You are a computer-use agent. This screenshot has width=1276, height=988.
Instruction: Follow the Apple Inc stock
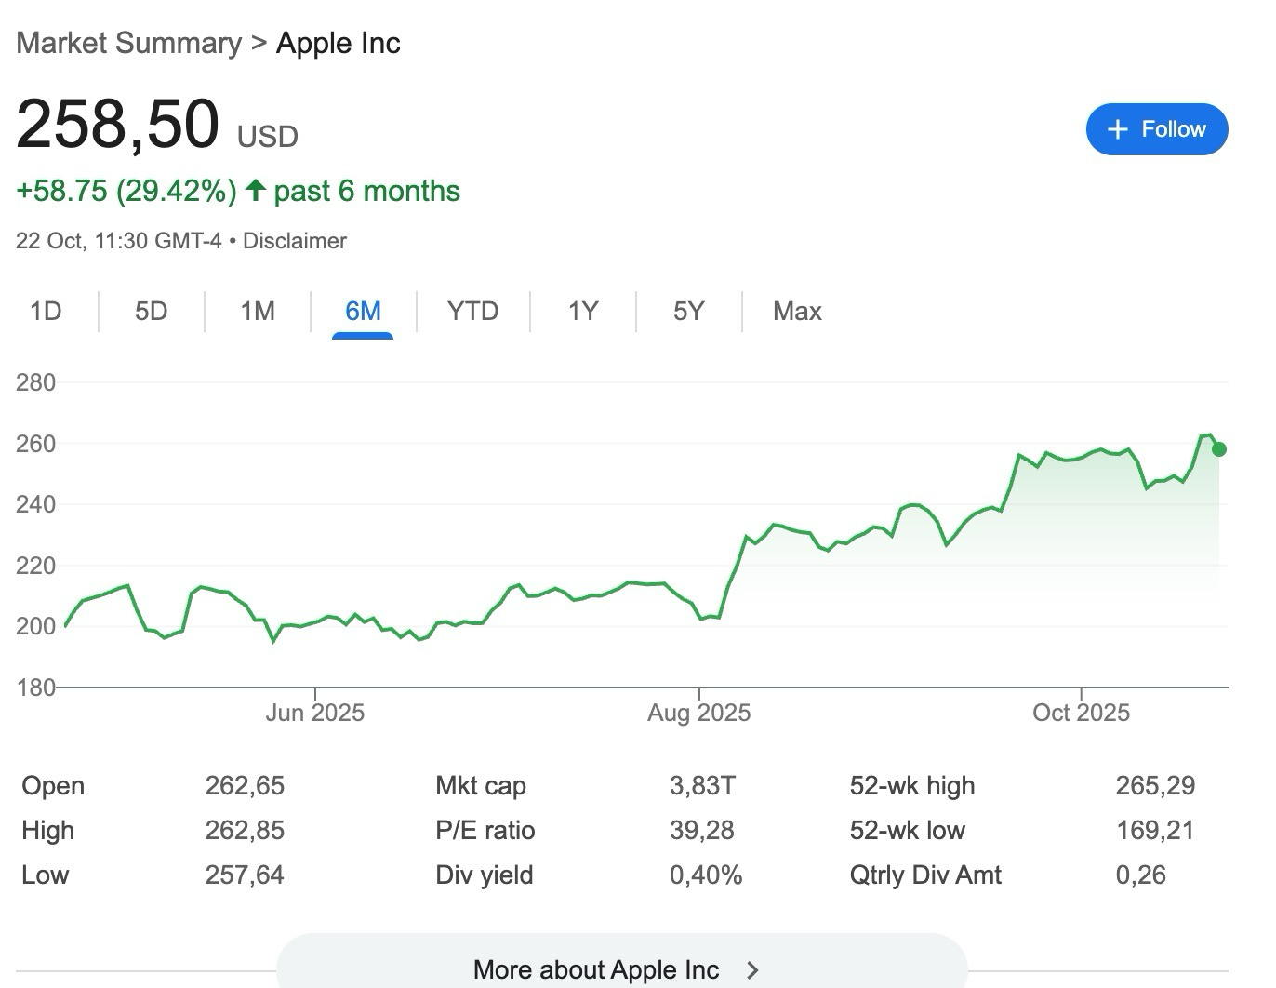point(1156,129)
